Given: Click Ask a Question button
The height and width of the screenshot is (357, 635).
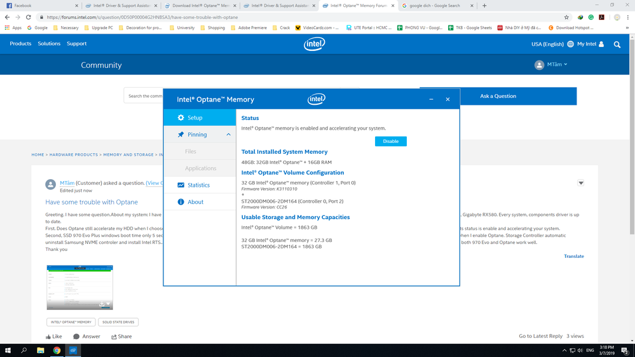Looking at the screenshot, I should click(498, 97).
